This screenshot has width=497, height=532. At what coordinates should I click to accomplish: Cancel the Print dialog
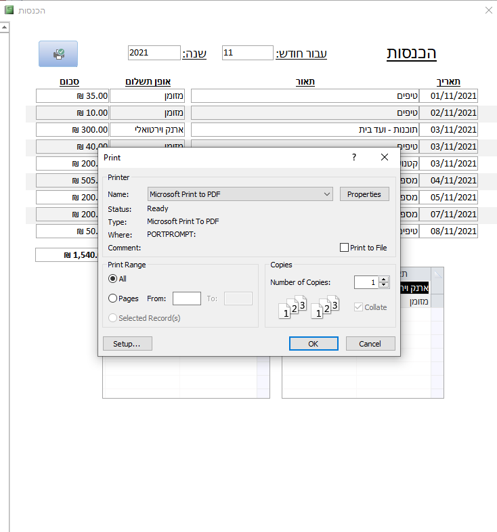coord(370,344)
